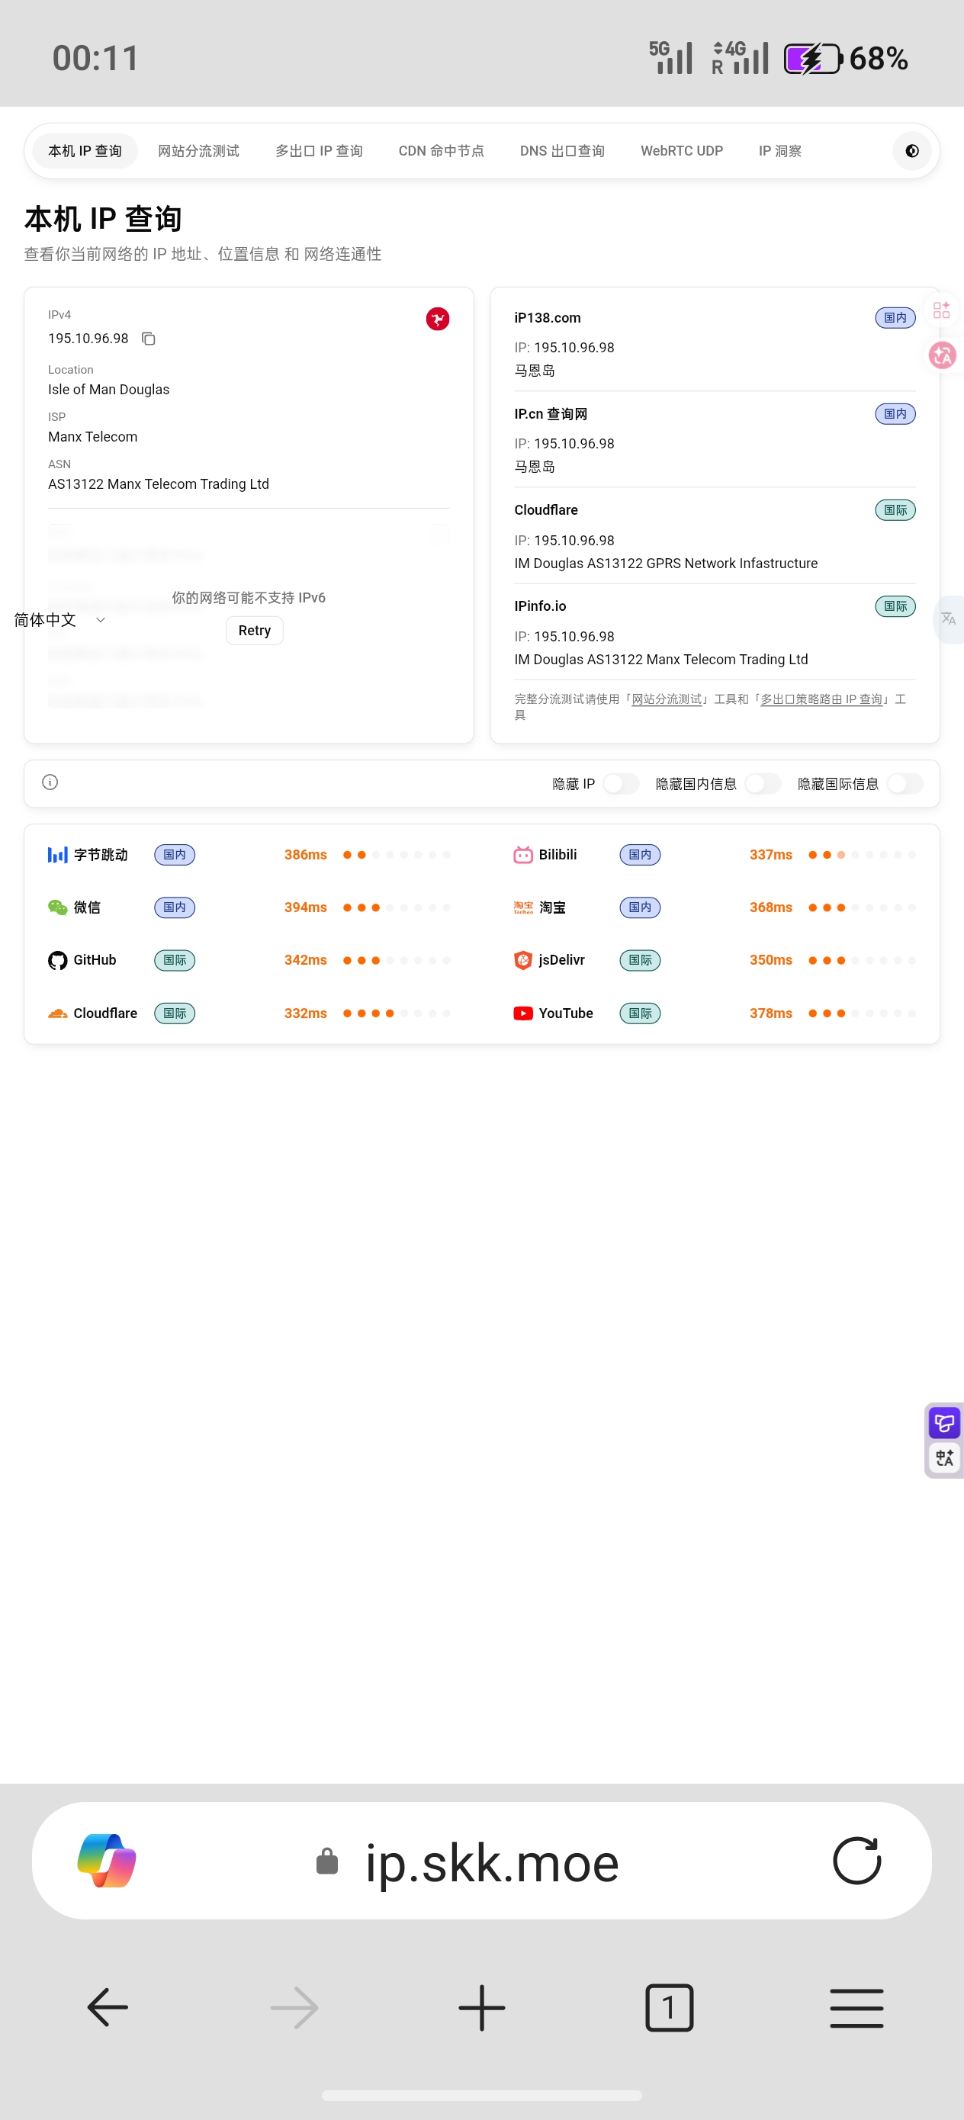Click the Bilibili logo icon
964x2120 pixels.
pos(522,855)
